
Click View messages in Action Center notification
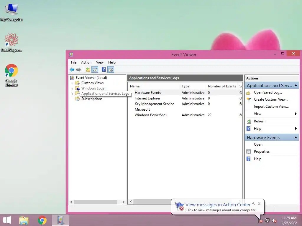(x=218, y=205)
